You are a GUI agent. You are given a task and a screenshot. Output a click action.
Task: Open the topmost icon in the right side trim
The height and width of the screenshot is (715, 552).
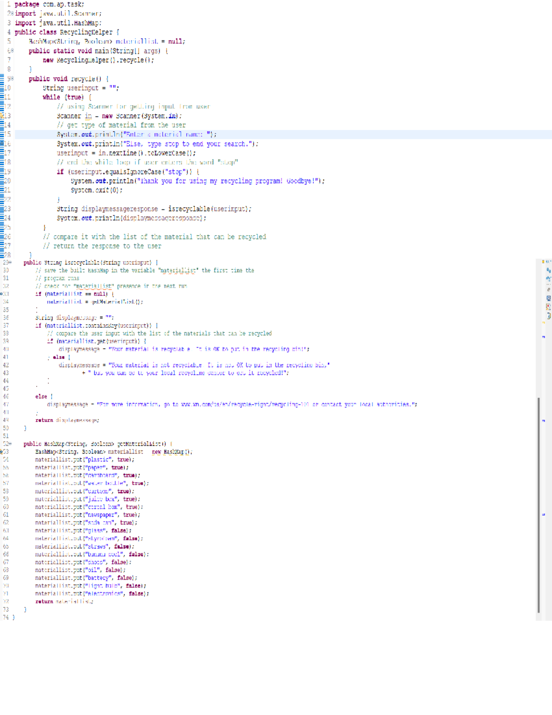(548, 262)
